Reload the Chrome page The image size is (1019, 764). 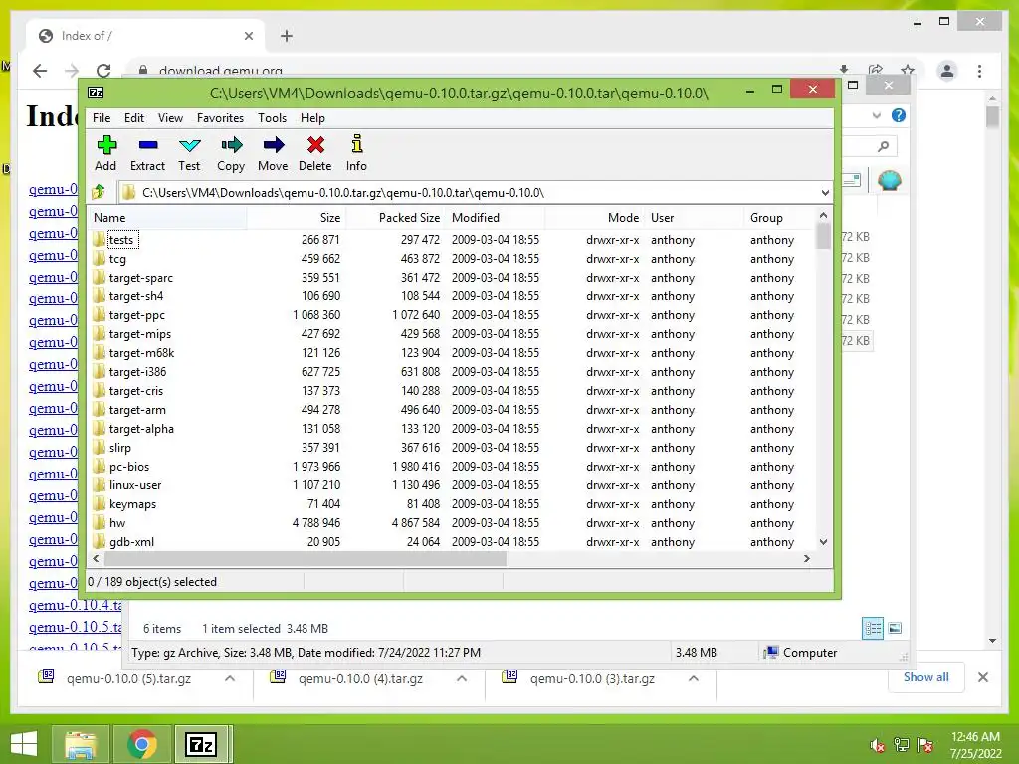coord(103,71)
